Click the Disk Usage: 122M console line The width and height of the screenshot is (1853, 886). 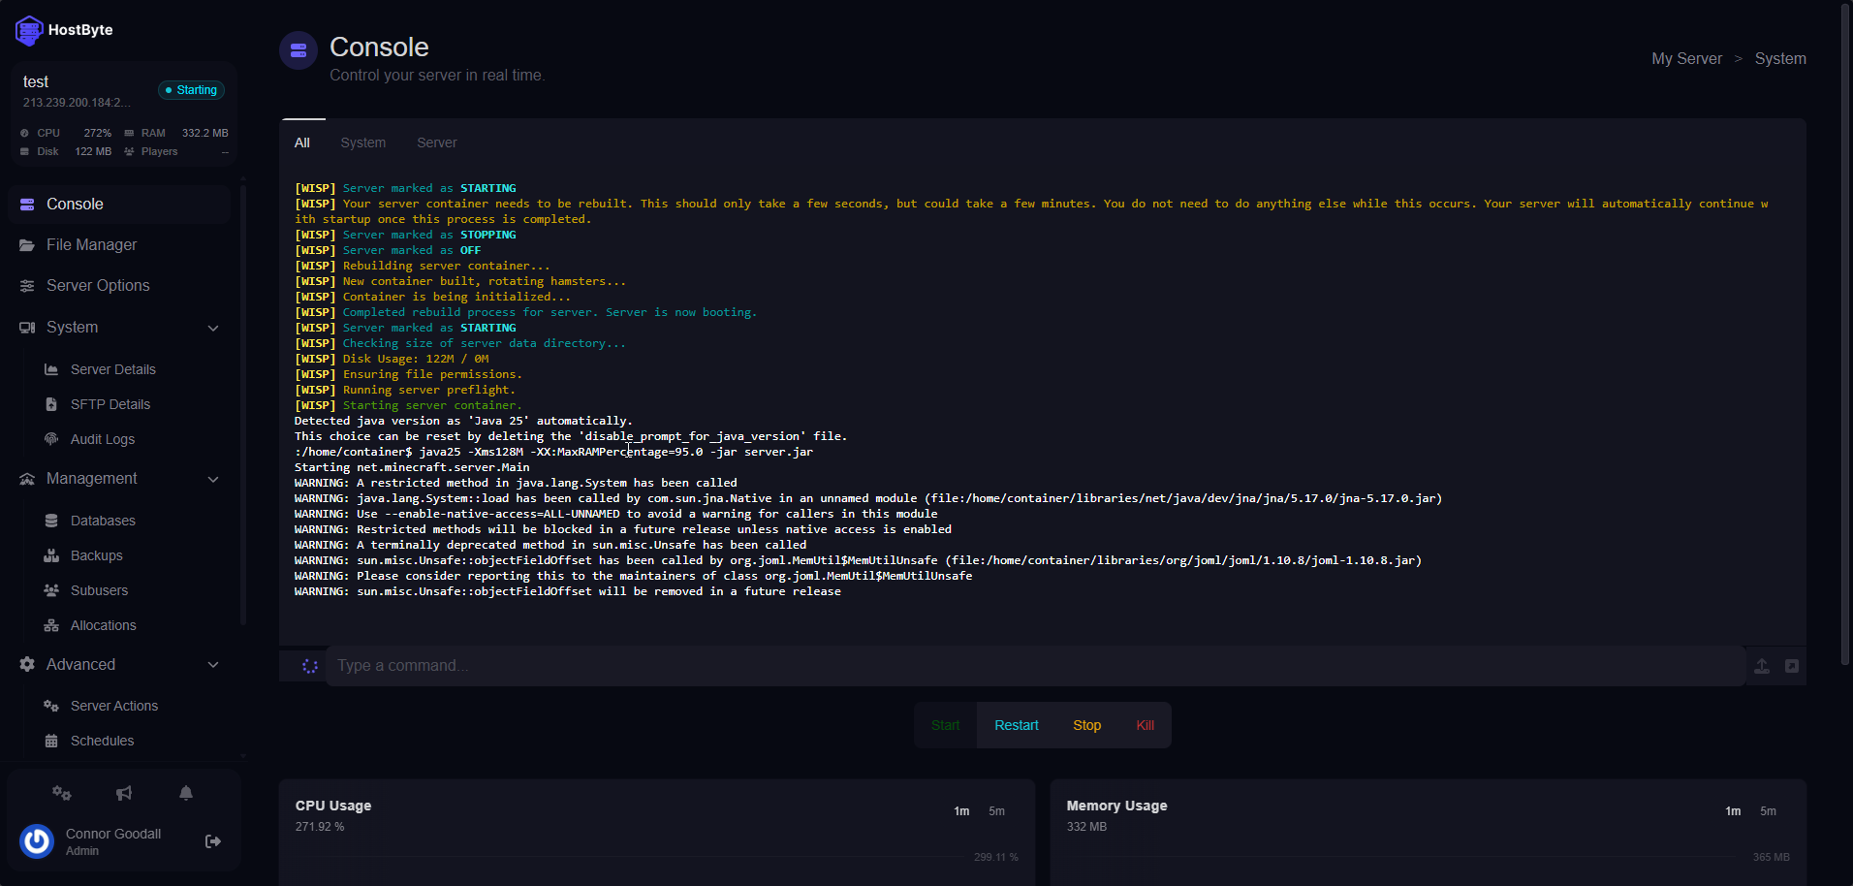pyautogui.click(x=392, y=359)
